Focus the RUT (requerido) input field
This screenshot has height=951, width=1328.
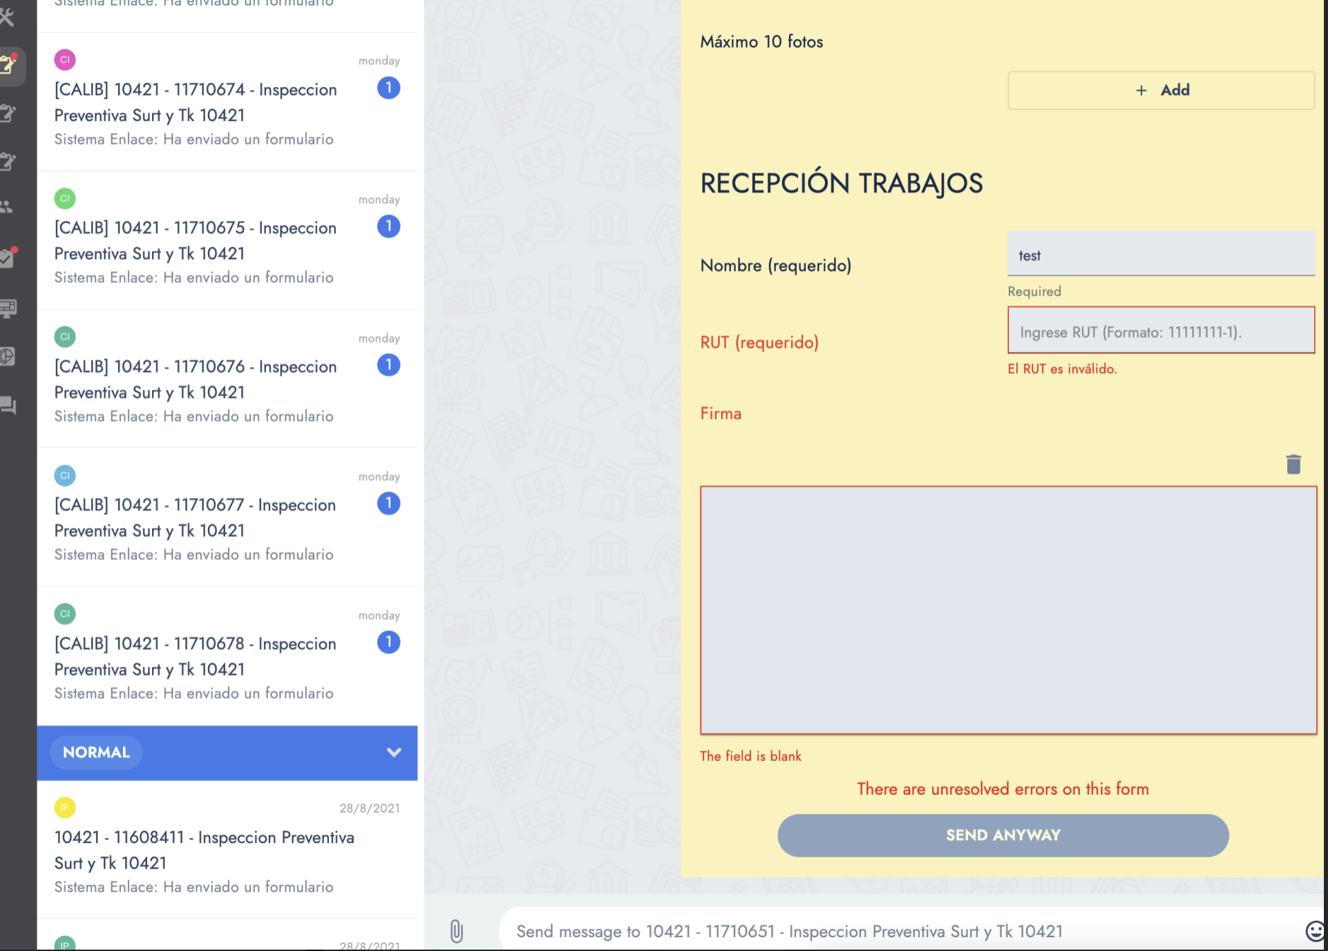tap(1161, 331)
